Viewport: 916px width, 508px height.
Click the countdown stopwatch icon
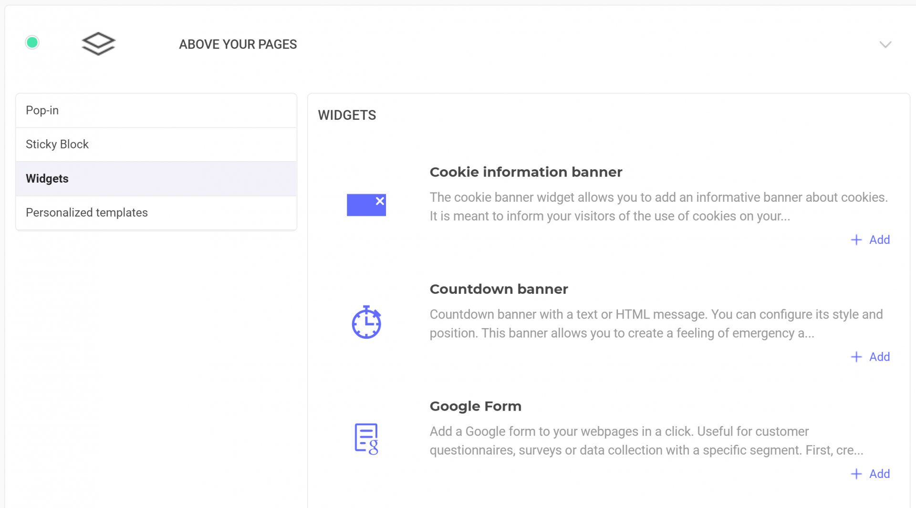(x=366, y=322)
